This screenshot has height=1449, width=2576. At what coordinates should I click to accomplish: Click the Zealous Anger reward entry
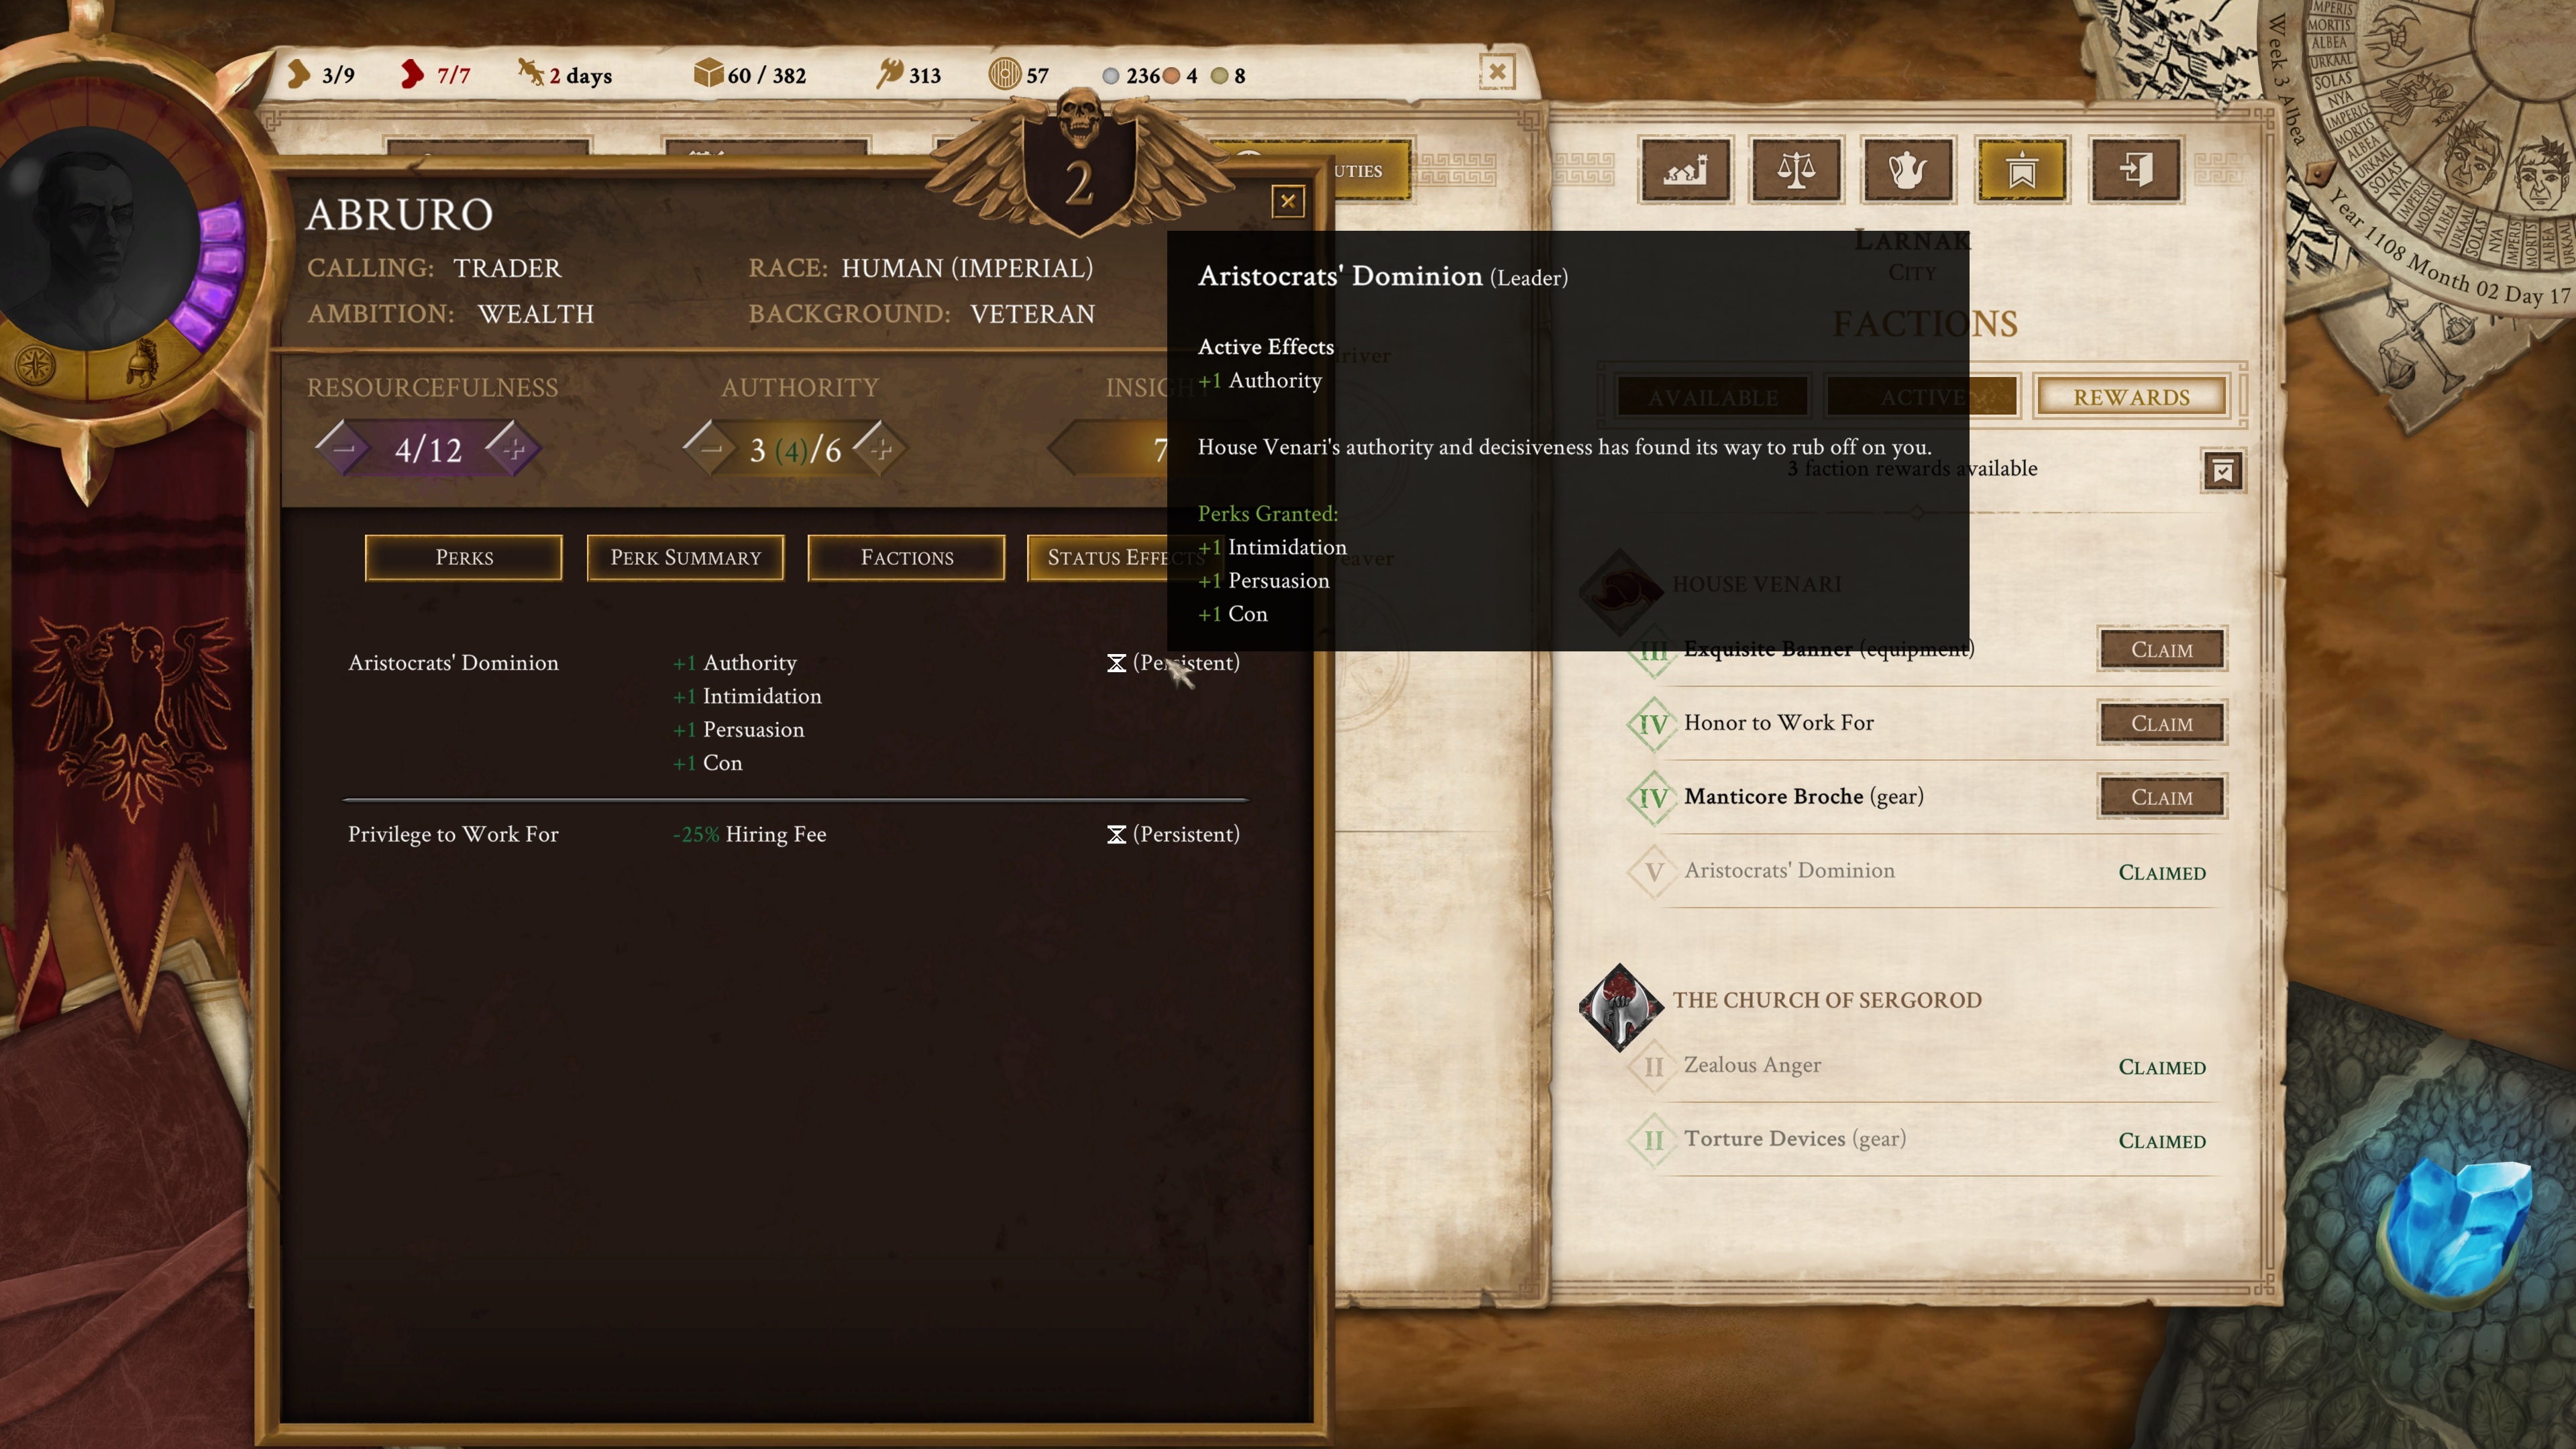(x=1752, y=1065)
